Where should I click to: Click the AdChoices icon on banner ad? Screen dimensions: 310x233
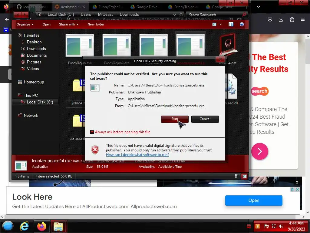point(293,189)
